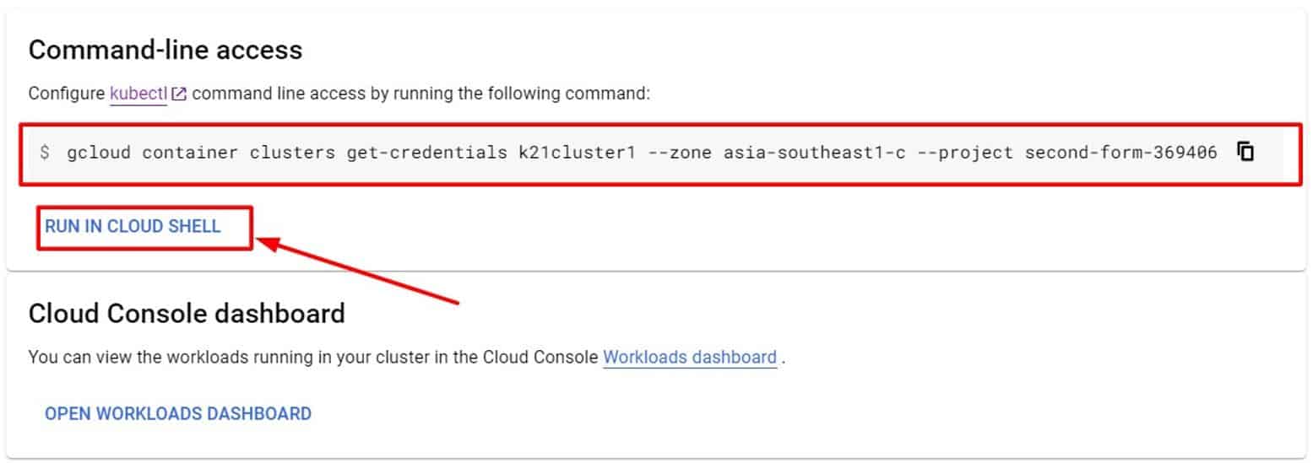Open the kubectl documentation link
This screenshot has width=1313, height=463.
coord(138,94)
